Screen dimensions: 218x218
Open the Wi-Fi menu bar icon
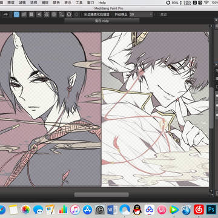tap(206, 3)
